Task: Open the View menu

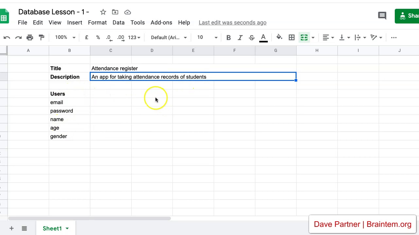Action: coord(55,23)
